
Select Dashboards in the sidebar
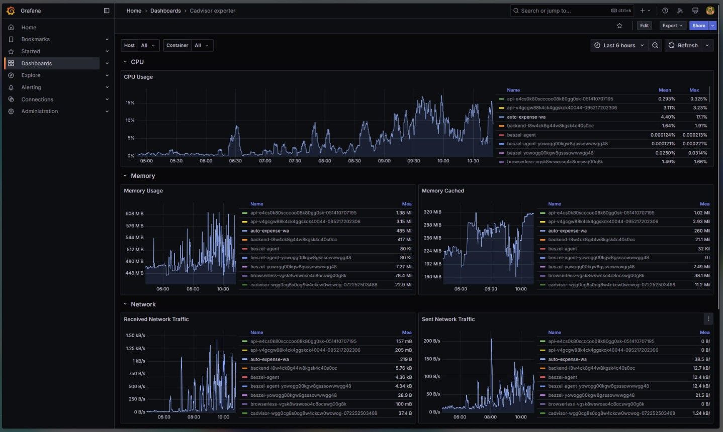37,63
